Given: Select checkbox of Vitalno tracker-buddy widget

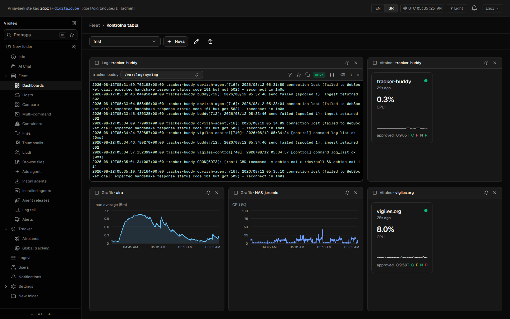Looking at the screenshot, I should coord(375,63).
